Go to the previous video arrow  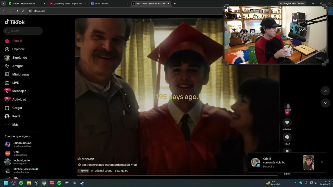(325, 91)
